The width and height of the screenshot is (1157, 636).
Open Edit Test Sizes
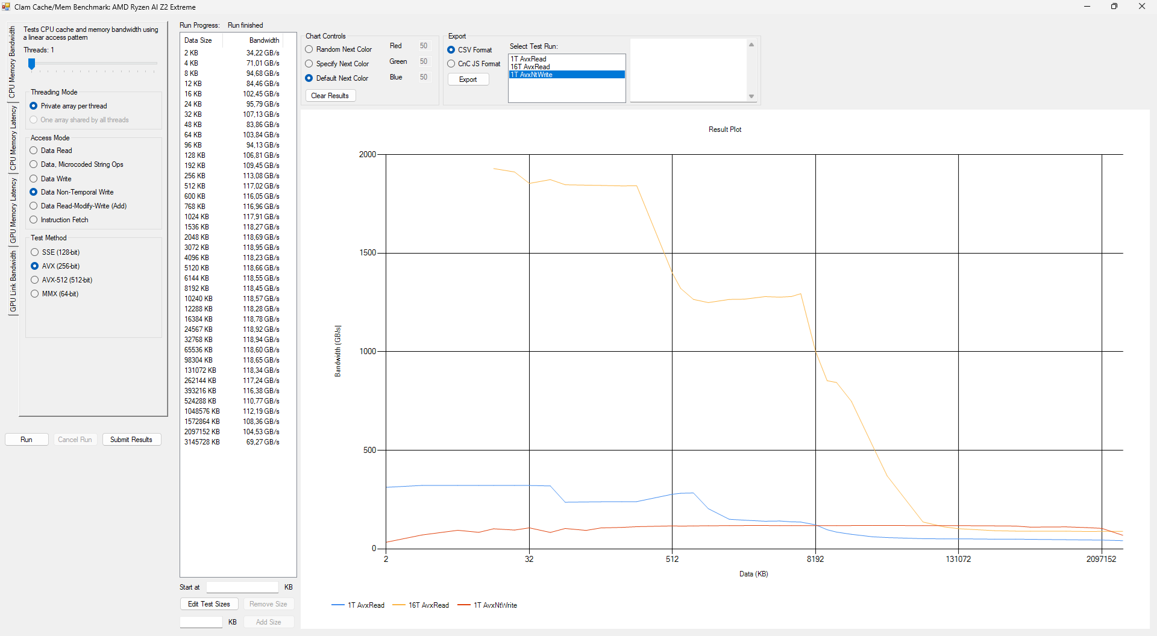click(209, 604)
